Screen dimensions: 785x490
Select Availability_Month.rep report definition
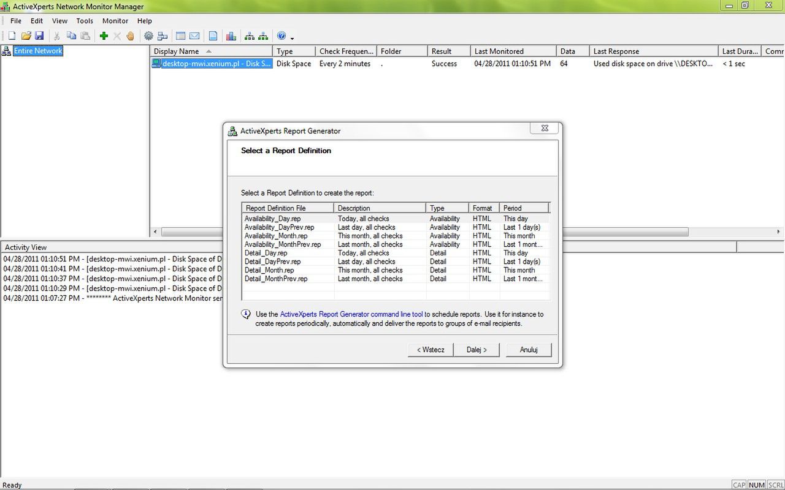[x=396, y=236]
